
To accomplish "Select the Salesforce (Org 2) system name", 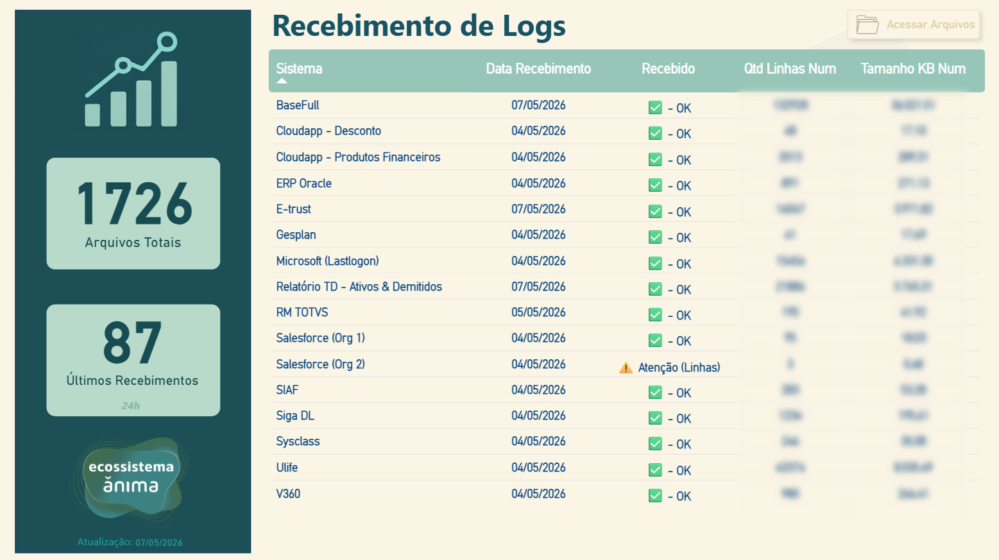I will tap(320, 364).
